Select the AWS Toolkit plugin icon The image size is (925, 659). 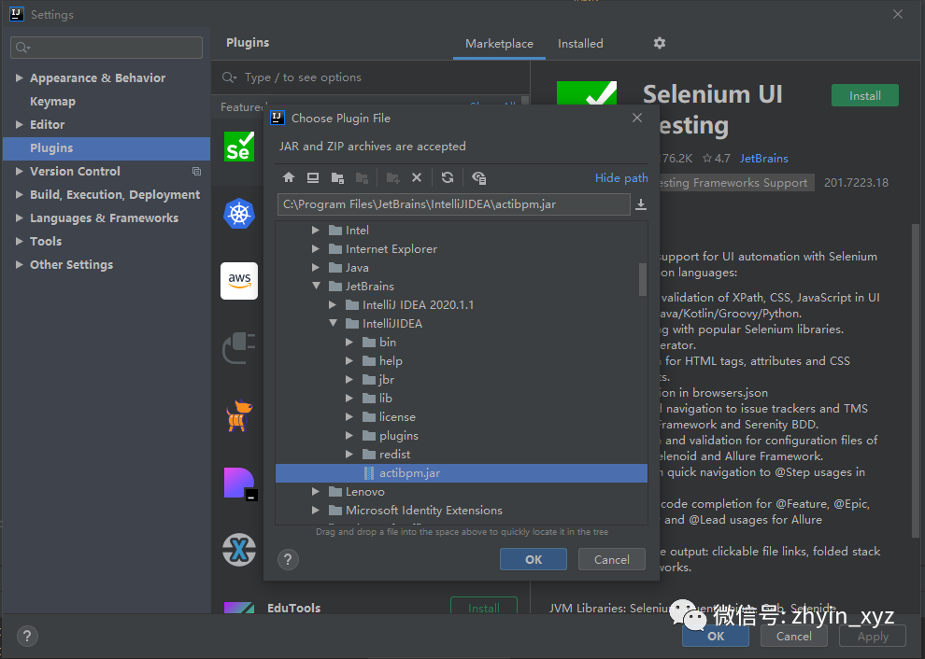[239, 281]
